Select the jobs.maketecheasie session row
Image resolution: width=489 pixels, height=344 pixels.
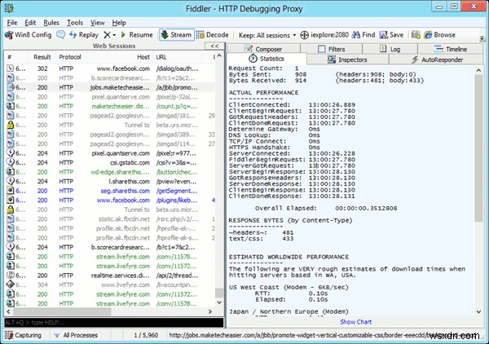[x=110, y=87]
